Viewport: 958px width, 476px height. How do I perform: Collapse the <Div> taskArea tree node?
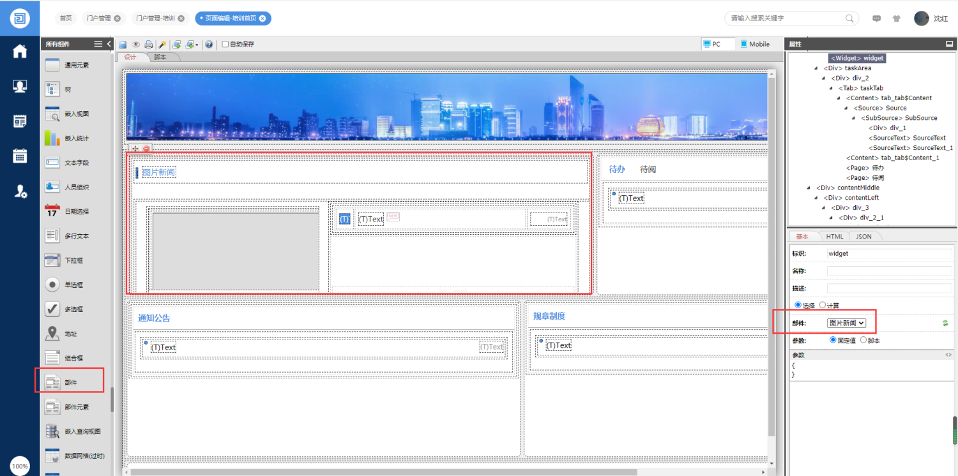817,68
